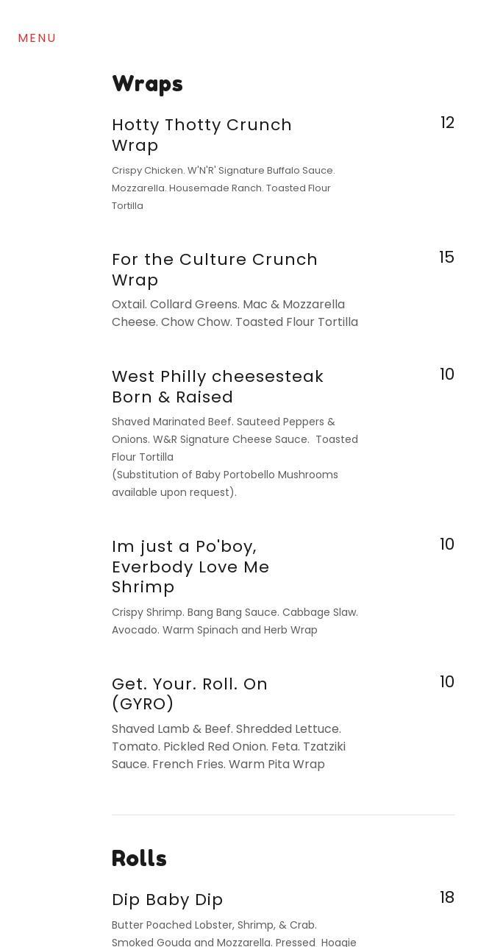Click the Rolls section heading
The image size is (478, 947).
click(x=139, y=859)
